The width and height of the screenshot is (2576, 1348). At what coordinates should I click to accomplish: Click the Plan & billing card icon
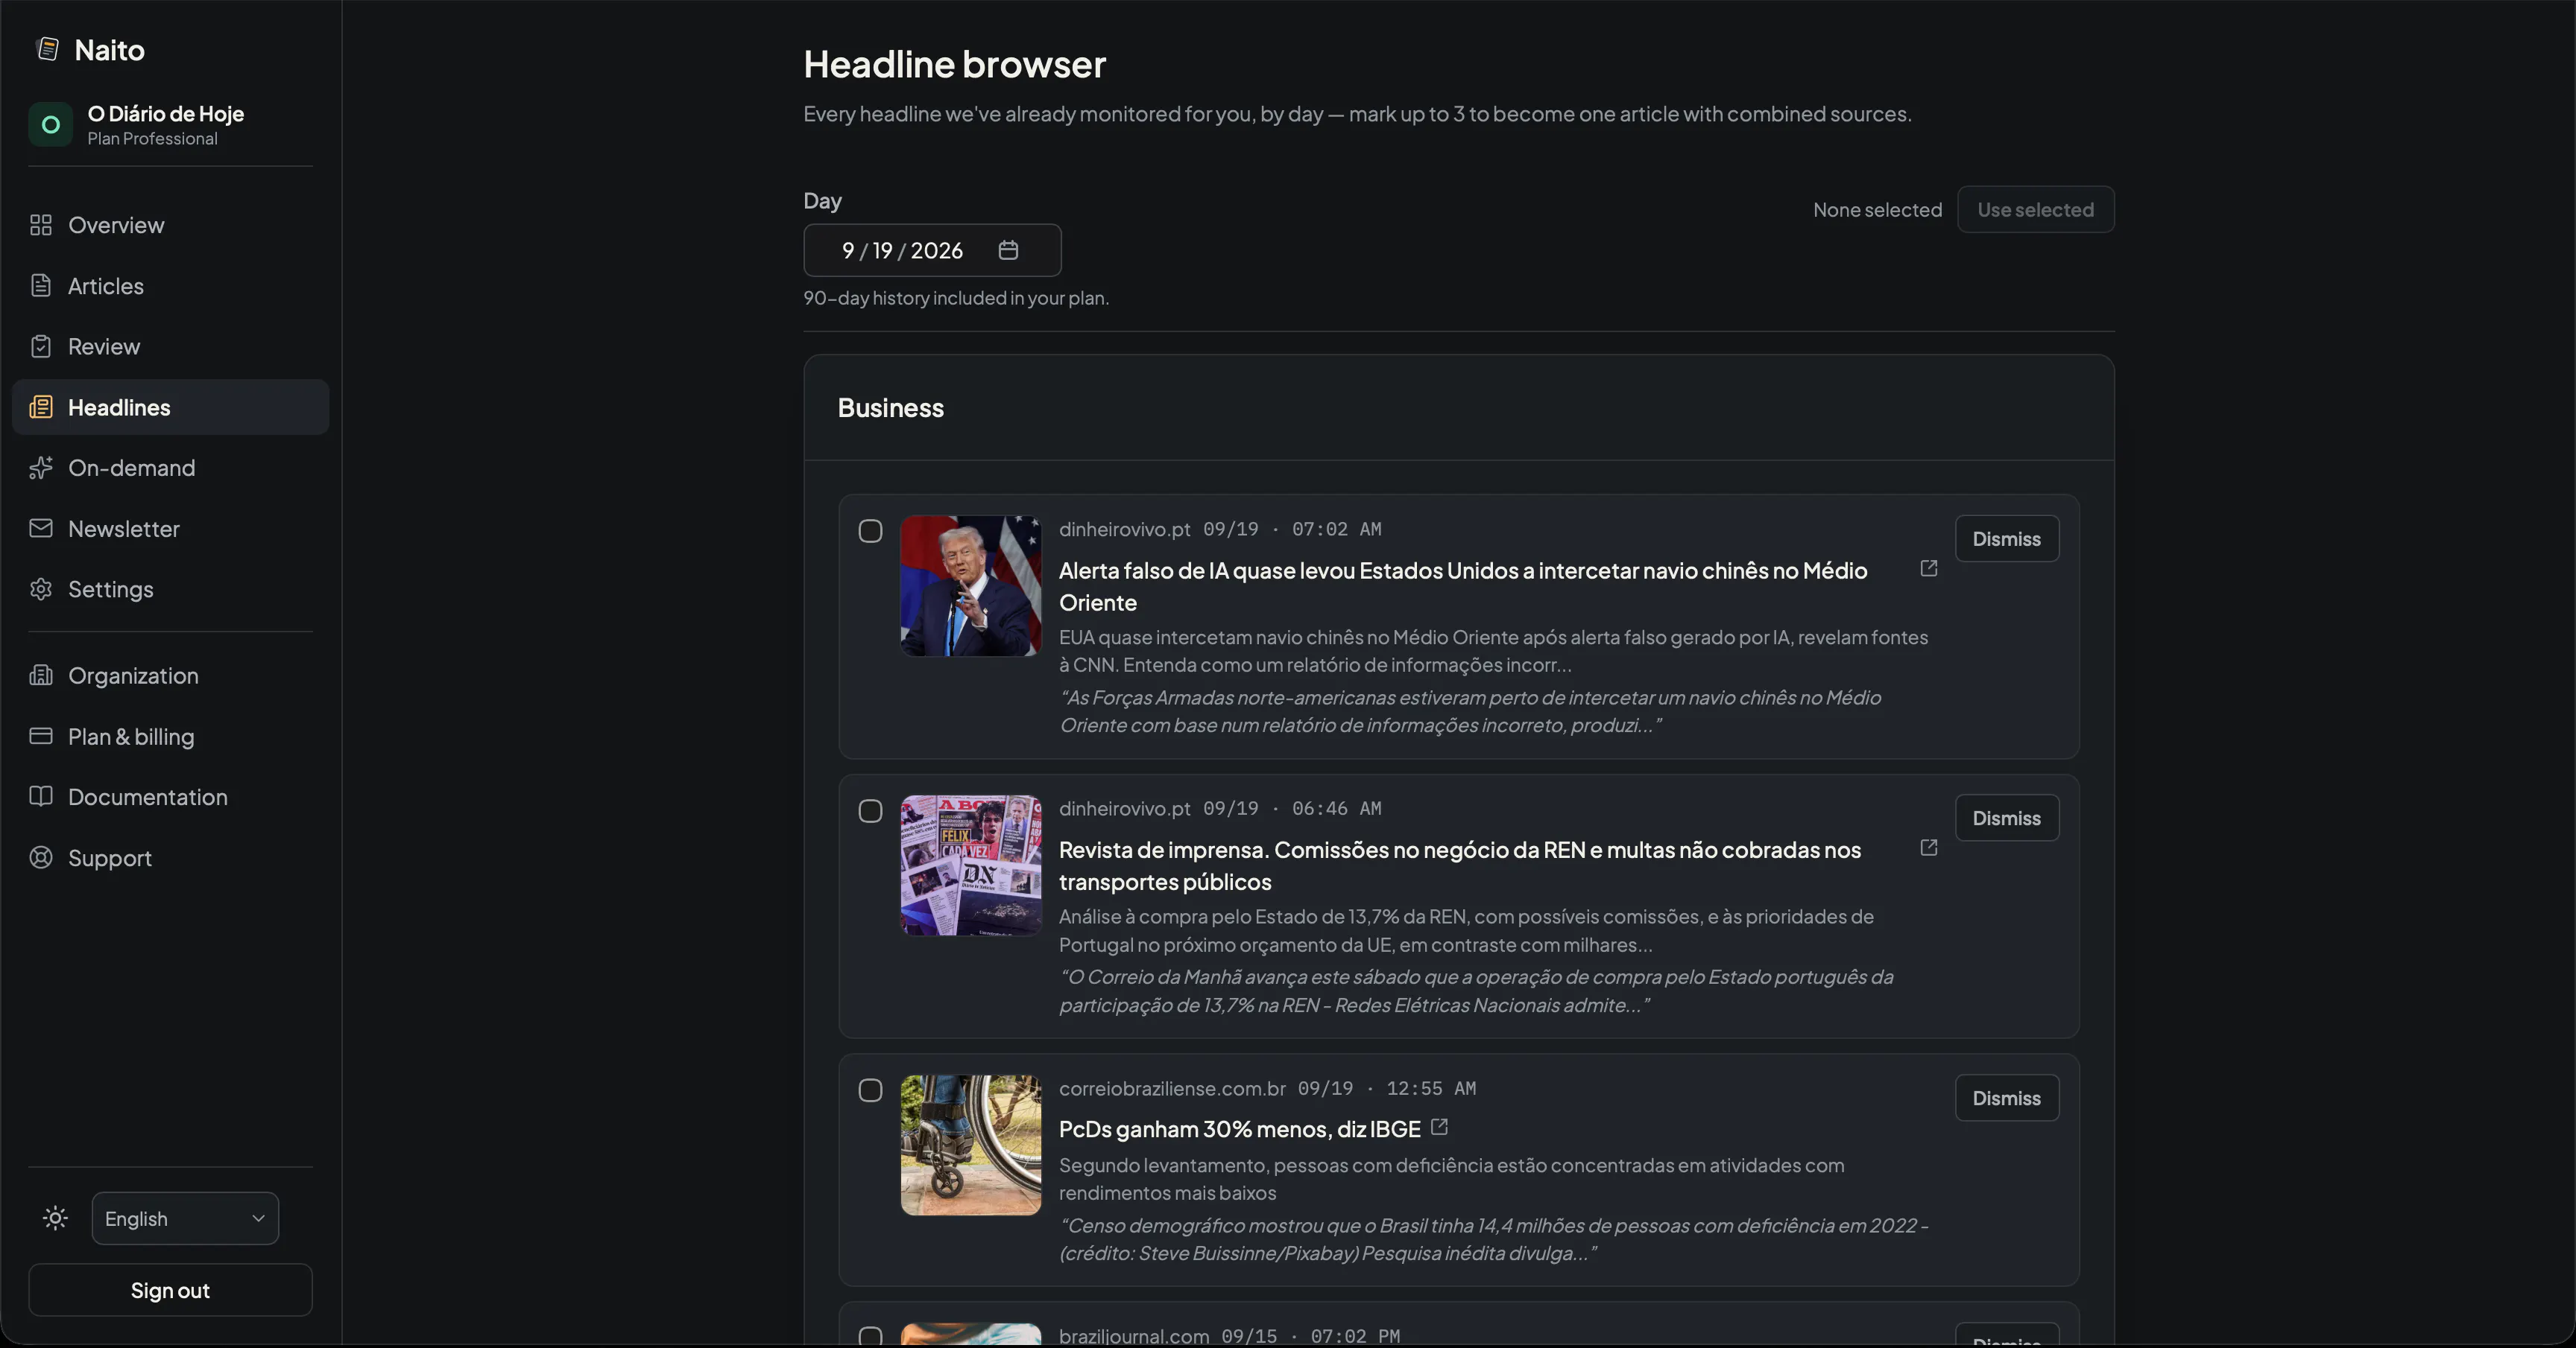click(41, 737)
